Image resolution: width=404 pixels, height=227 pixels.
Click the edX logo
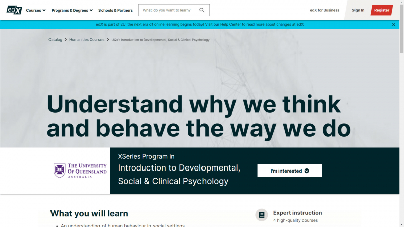click(x=14, y=10)
